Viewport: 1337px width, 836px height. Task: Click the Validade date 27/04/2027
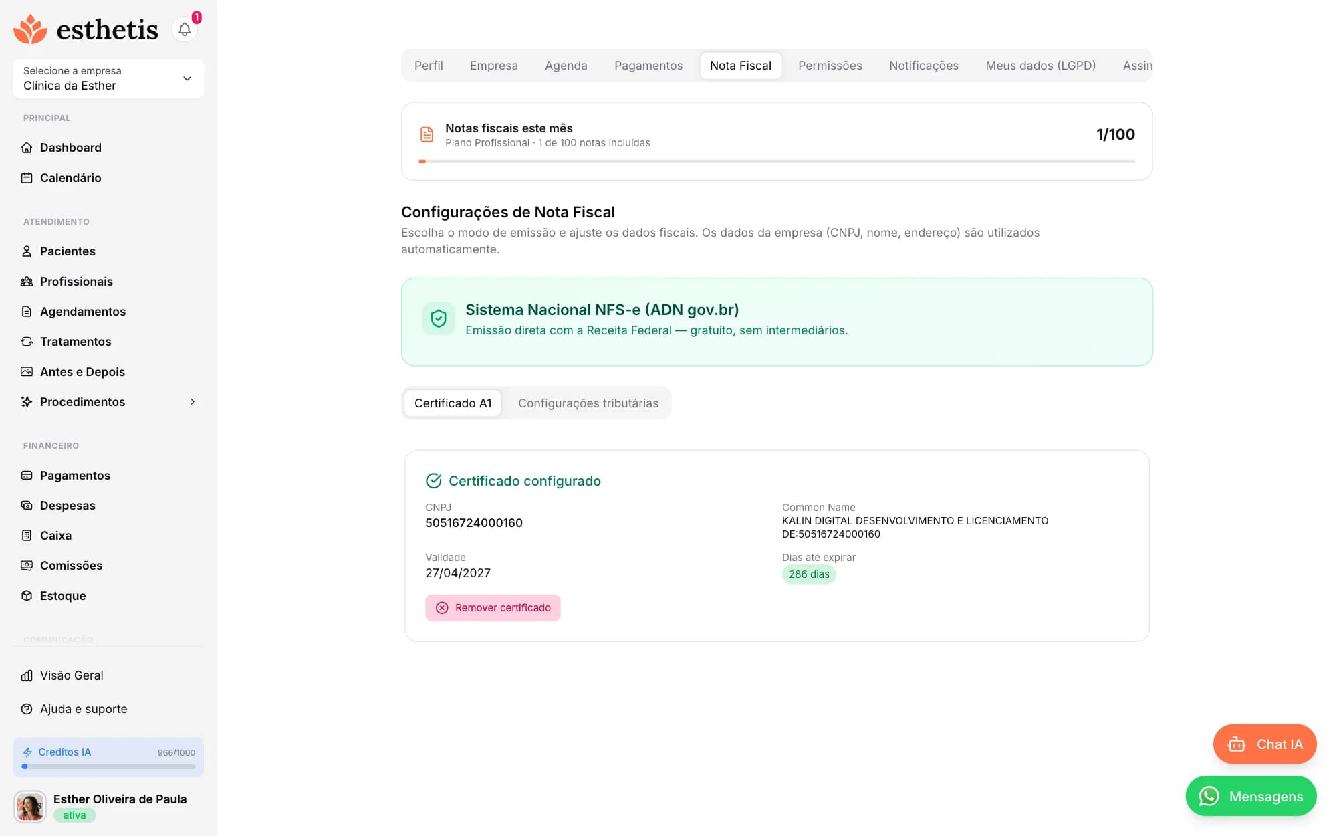(x=458, y=573)
